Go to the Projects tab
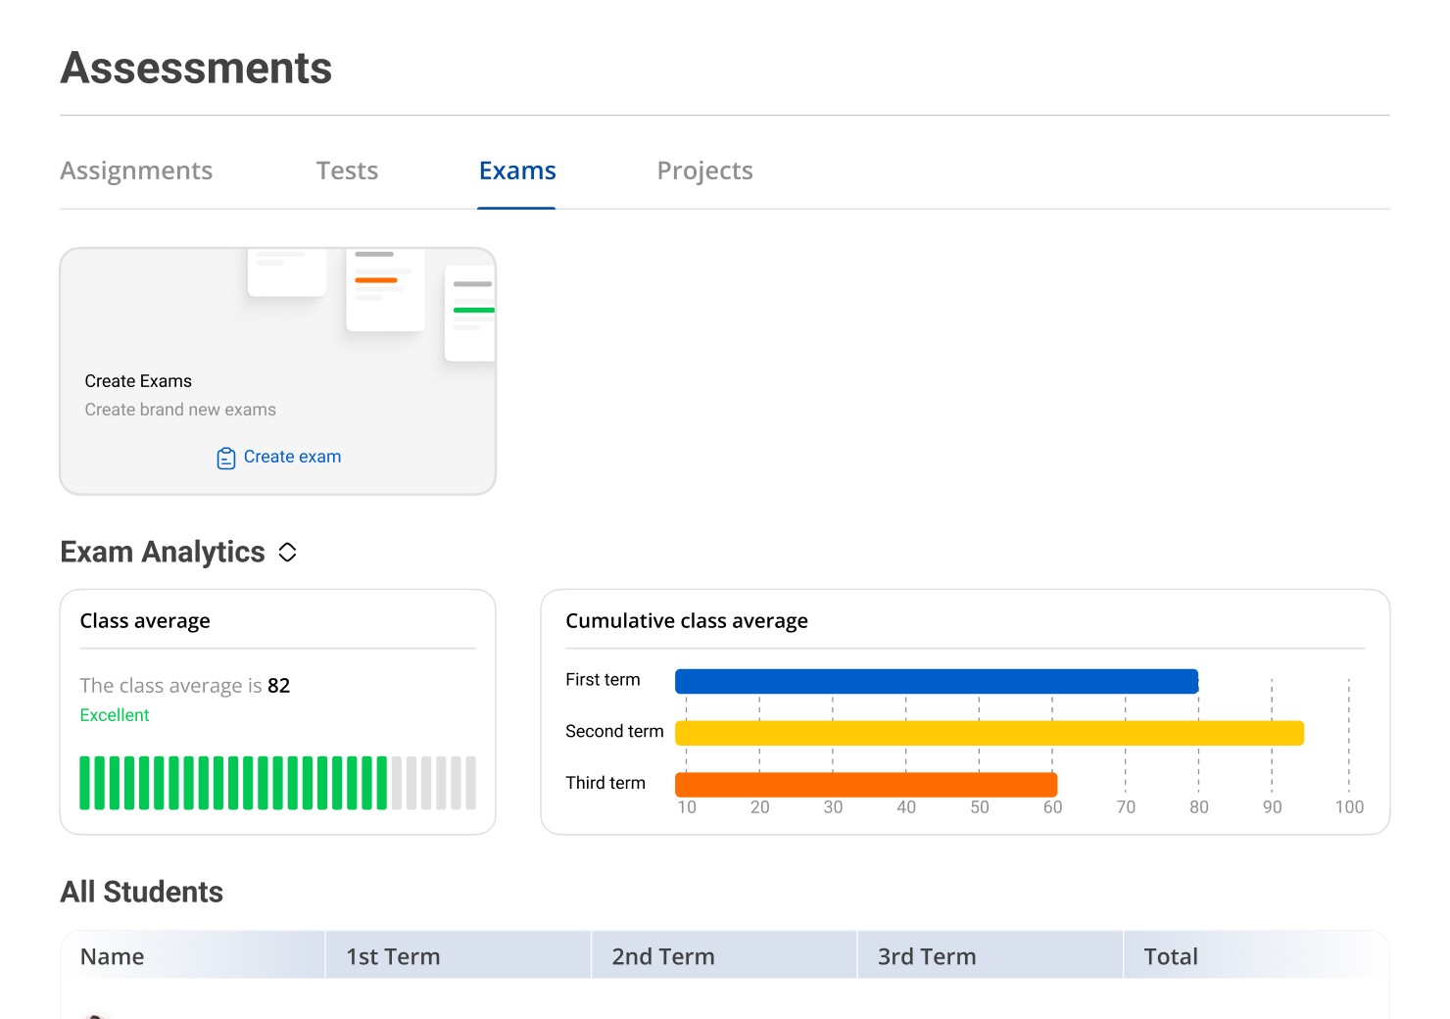This screenshot has width=1450, height=1019. (704, 170)
